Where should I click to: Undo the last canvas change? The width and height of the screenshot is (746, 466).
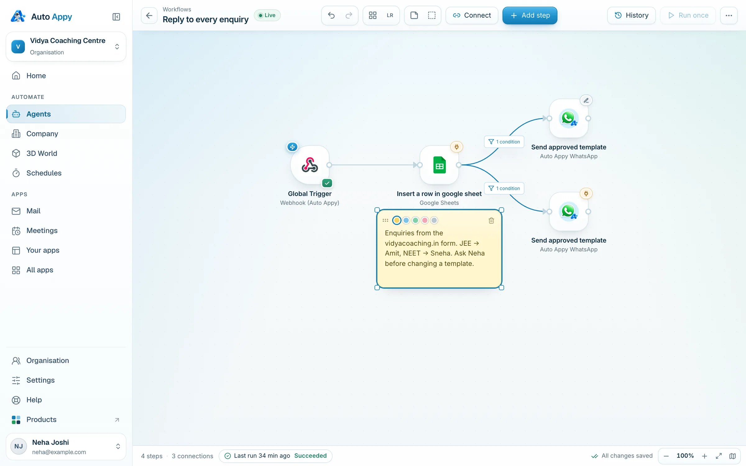(331, 16)
